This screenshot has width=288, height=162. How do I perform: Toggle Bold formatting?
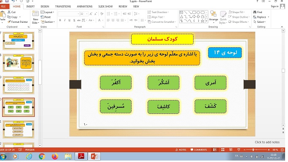(x=60, y=20)
